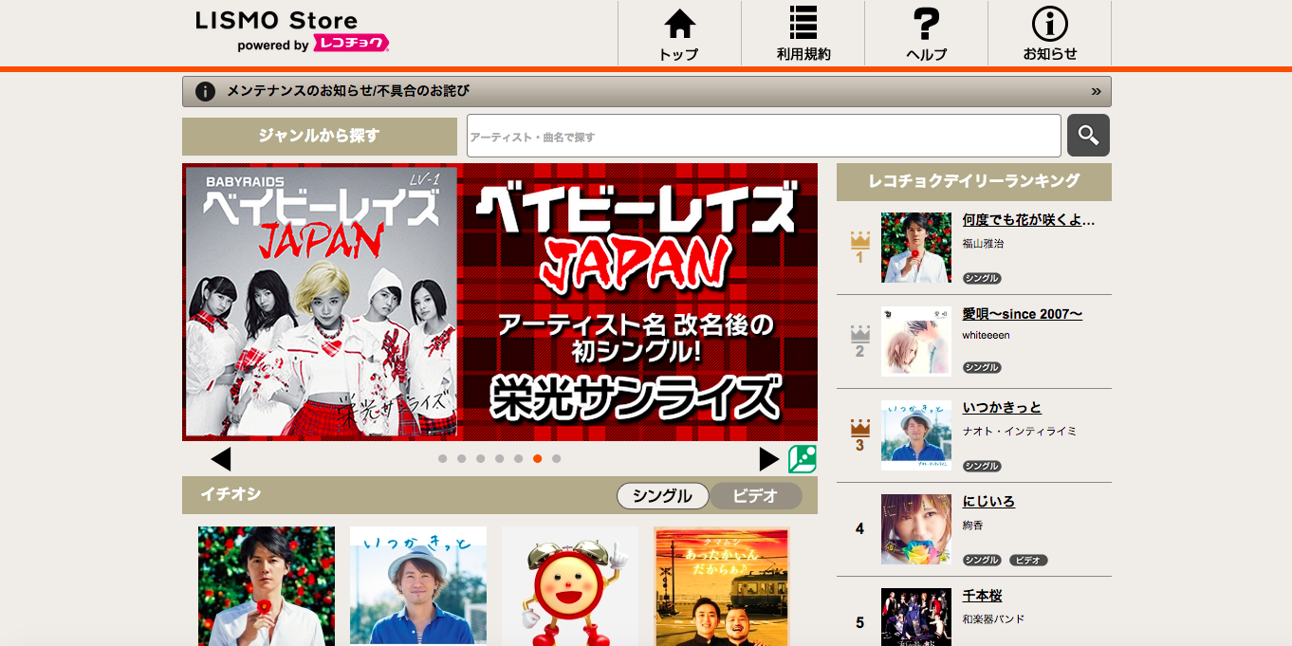The width and height of the screenshot is (1292, 646).
Task: Click the LISMO Store logo
Action: point(291,30)
